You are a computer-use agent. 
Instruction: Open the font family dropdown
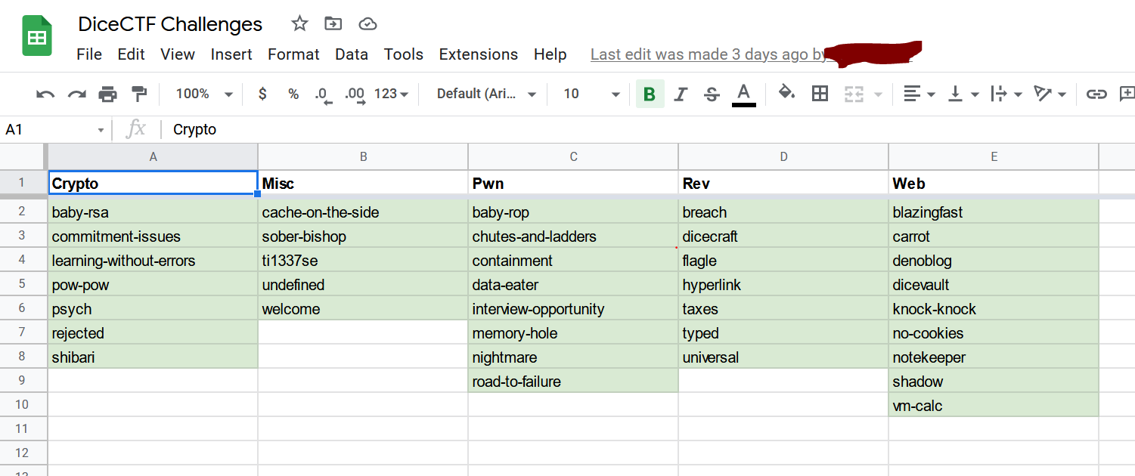pyautogui.click(x=486, y=94)
